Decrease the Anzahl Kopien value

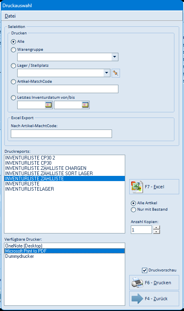157,232
